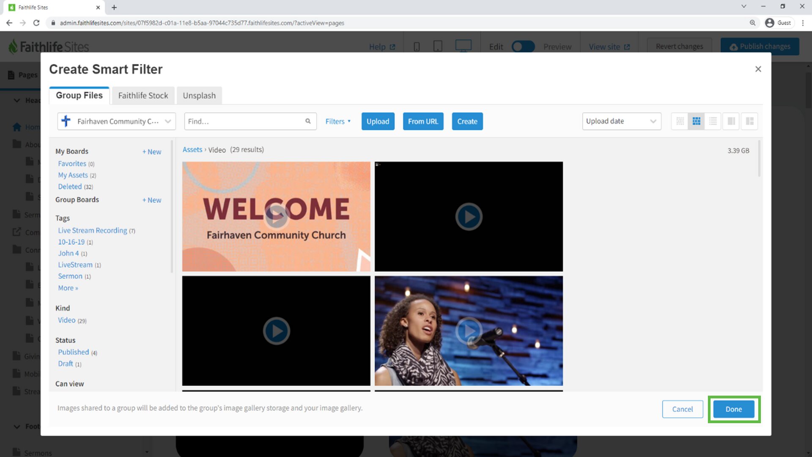Select the grid view icon
Viewport: 812px width, 457px height.
(x=696, y=121)
